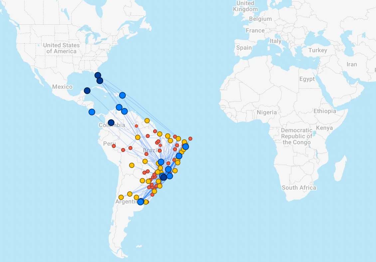Click the Brazil country label
This screenshot has width=376, height=262.
(150, 150)
